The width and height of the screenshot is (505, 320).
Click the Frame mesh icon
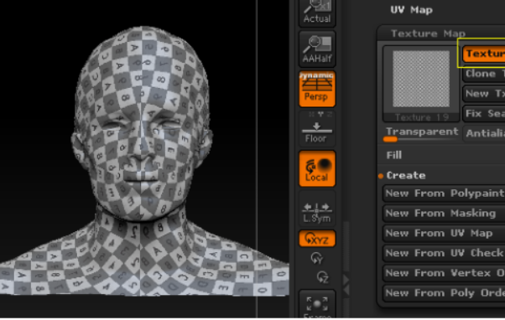[317, 304]
